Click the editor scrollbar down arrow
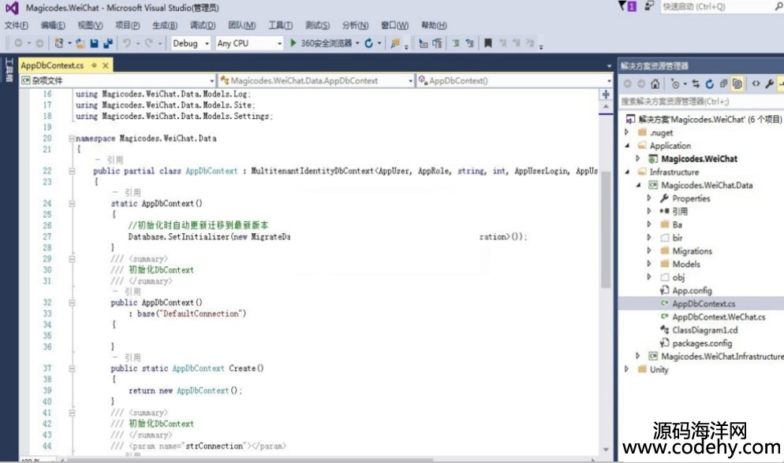The height and width of the screenshot is (463, 784). click(606, 450)
